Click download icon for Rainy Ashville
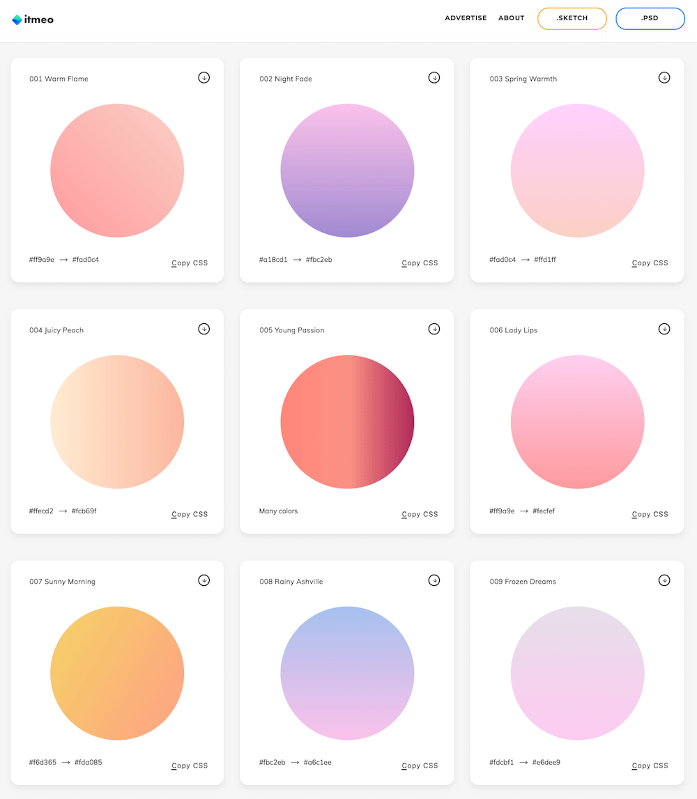 click(434, 580)
